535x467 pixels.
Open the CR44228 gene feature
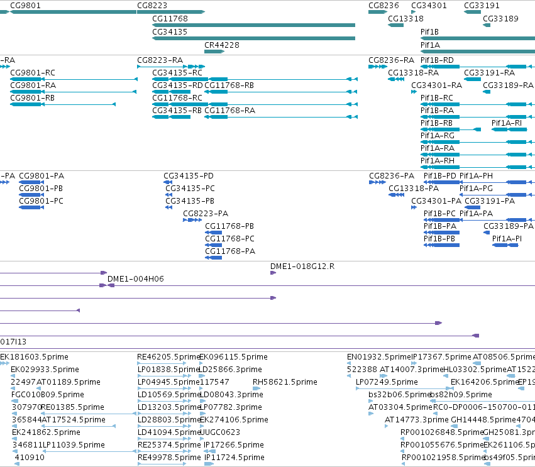(214, 52)
